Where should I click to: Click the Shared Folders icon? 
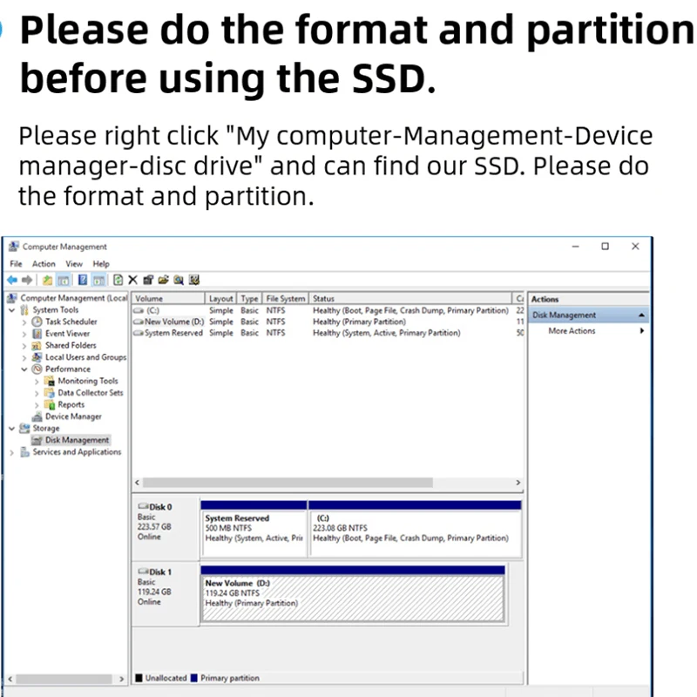(x=37, y=345)
